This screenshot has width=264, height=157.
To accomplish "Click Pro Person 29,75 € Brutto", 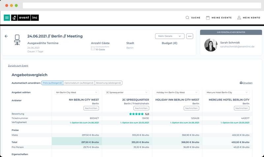I will (x=91, y=147).
